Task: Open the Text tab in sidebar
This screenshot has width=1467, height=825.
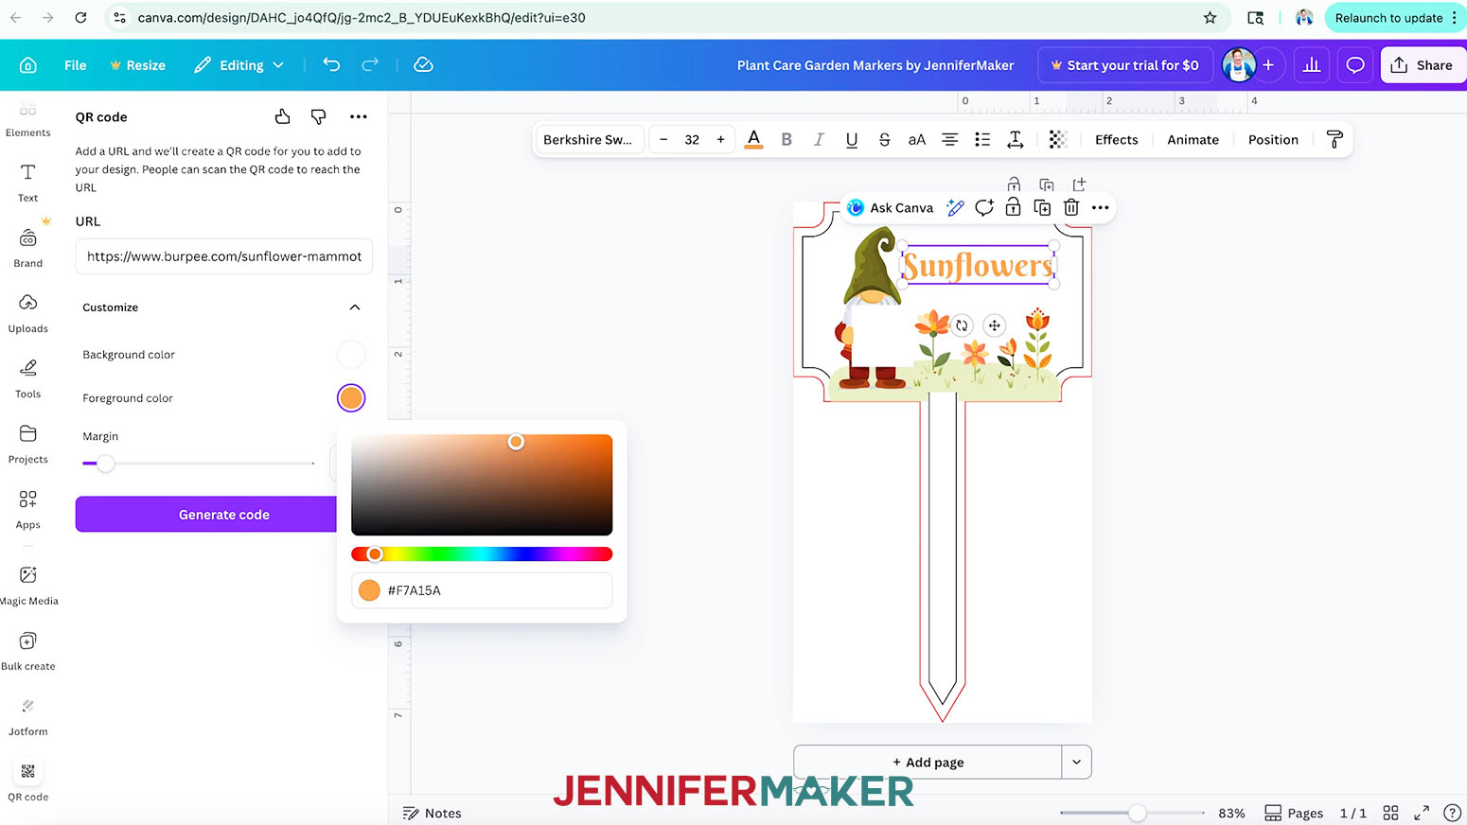Action: coord(27,183)
